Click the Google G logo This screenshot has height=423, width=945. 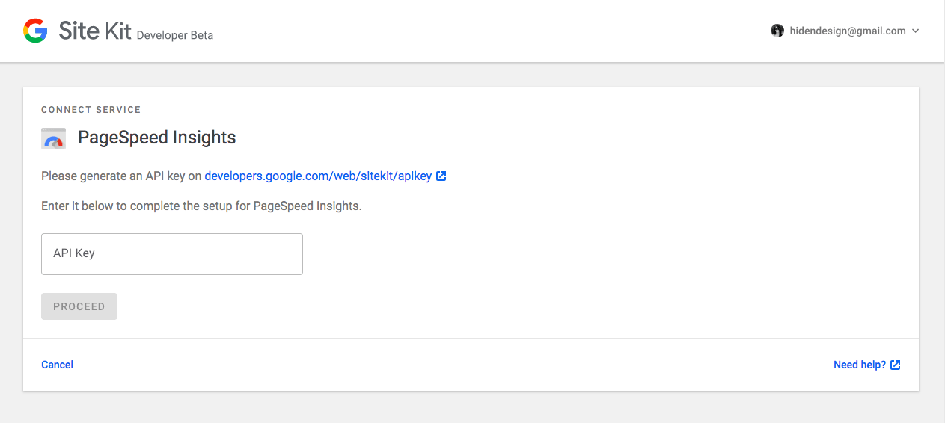click(35, 31)
